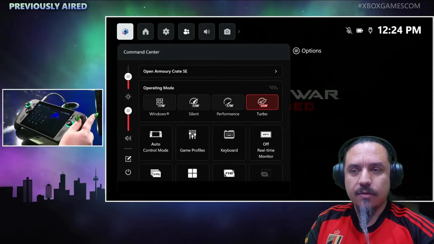Open the Audio speaker tab
The height and width of the screenshot is (244, 434).
click(x=206, y=32)
